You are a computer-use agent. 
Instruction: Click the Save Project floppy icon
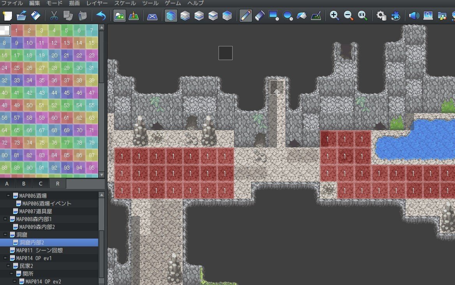click(x=35, y=15)
